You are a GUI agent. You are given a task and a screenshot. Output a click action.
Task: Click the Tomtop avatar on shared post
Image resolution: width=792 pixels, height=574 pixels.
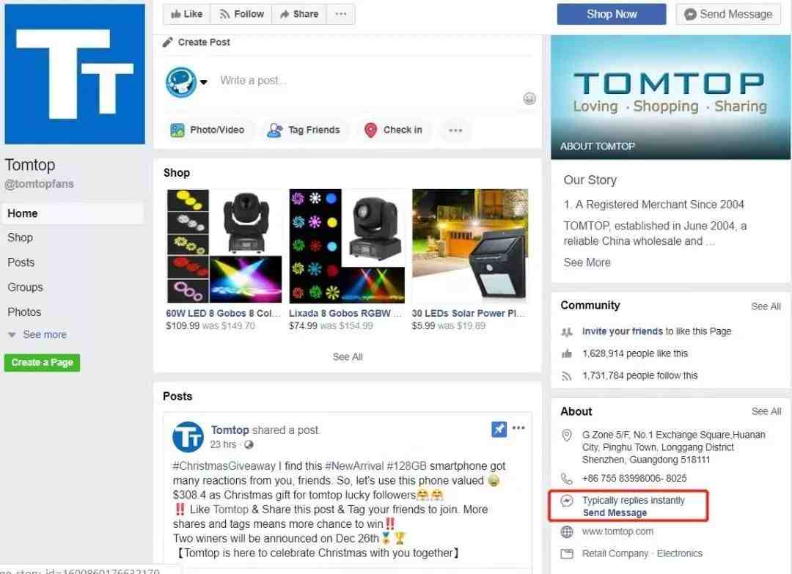tap(188, 437)
